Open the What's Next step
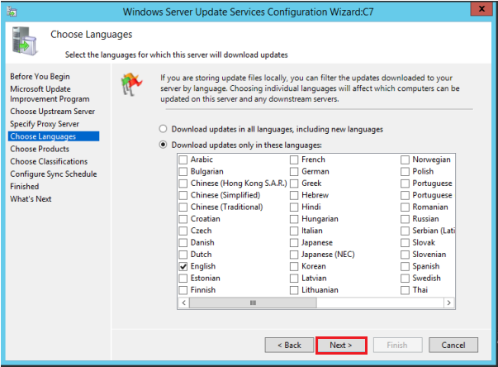498x367 pixels. point(31,199)
